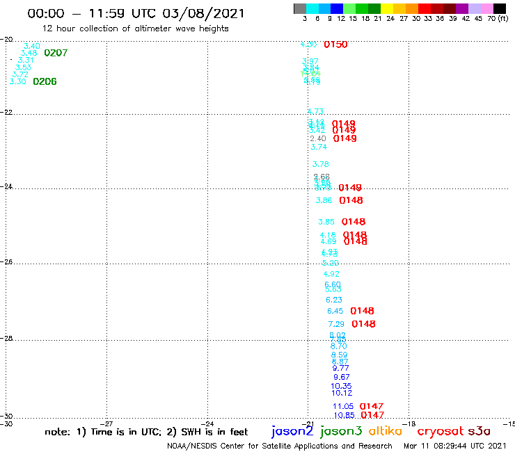Click the 0149 label beside 2.40
The image size is (515, 452).
345,138
